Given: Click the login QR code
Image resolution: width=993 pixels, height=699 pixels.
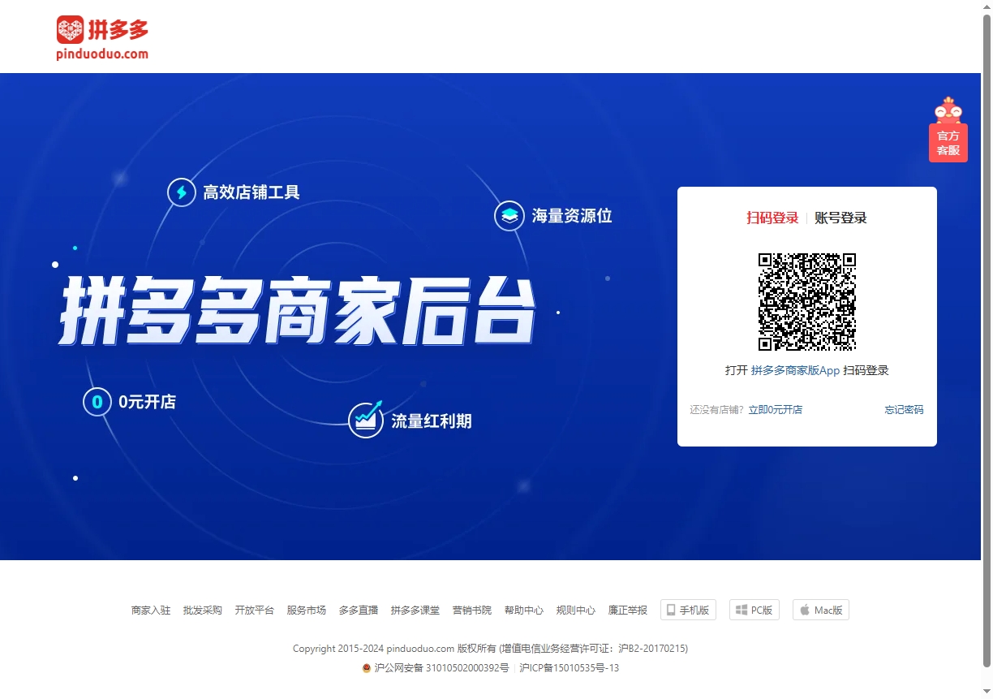Looking at the screenshot, I should coord(807,302).
